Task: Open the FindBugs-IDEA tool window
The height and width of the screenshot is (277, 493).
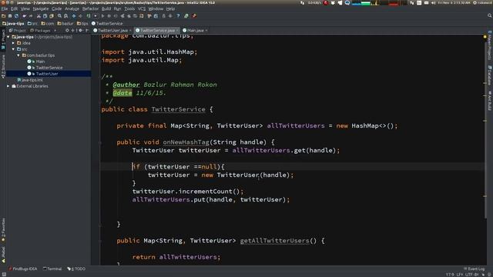Action: tap(23, 269)
